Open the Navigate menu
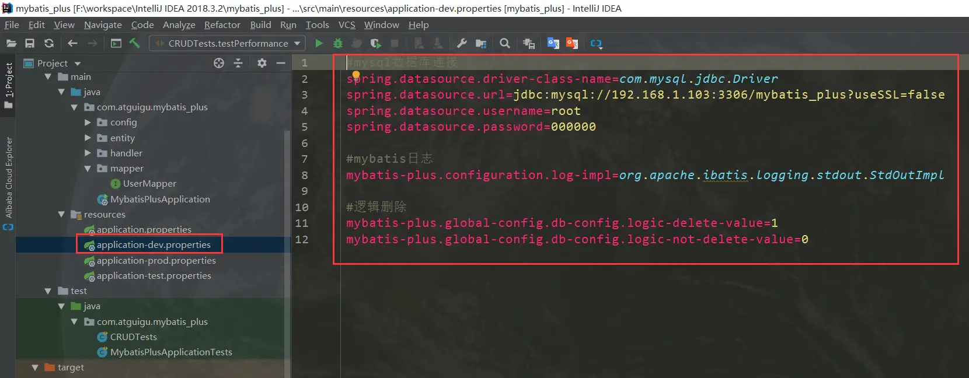 [x=103, y=24]
